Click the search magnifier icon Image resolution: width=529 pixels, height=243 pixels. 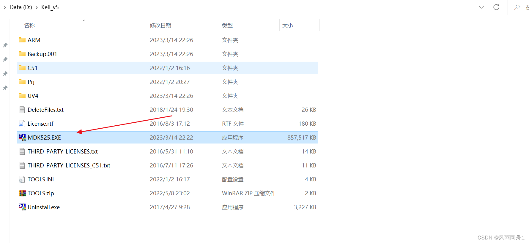point(517,7)
